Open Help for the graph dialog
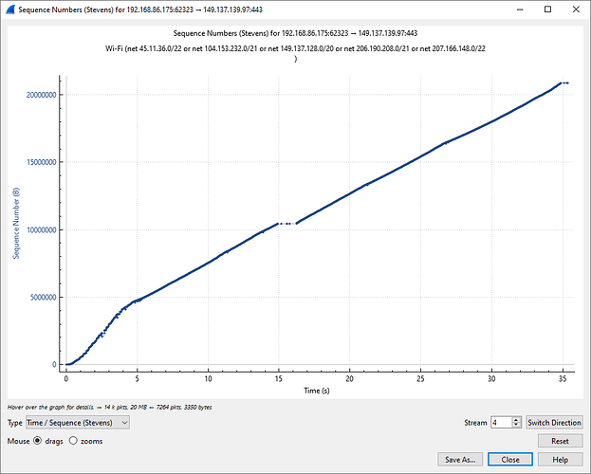The image size is (591, 474). (x=560, y=459)
